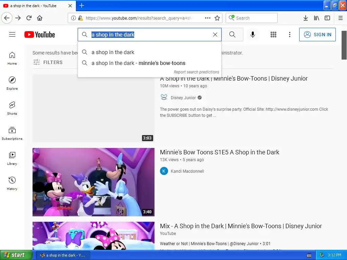Viewport: 347px width, 260px height.
Task: Select the taskbar "a shop in the dark" window button
Action: click(63, 255)
